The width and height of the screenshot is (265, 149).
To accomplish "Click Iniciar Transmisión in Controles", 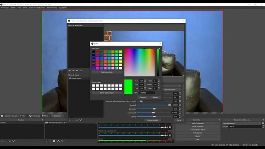I will pos(198,123).
